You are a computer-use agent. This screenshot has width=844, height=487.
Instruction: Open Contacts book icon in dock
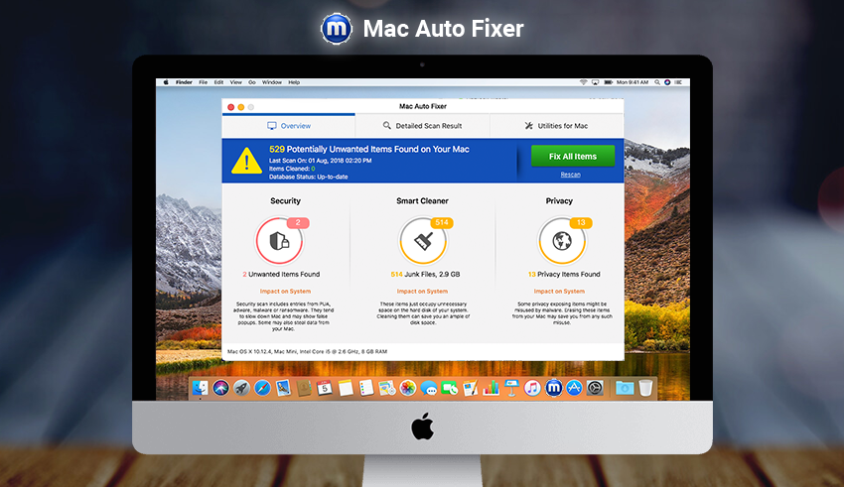pos(304,388)
